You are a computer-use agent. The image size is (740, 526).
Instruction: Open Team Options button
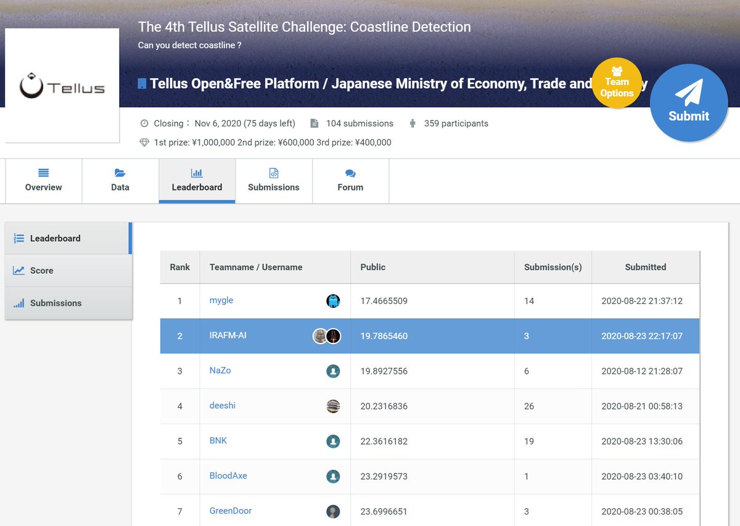click(x=617, y=83)
